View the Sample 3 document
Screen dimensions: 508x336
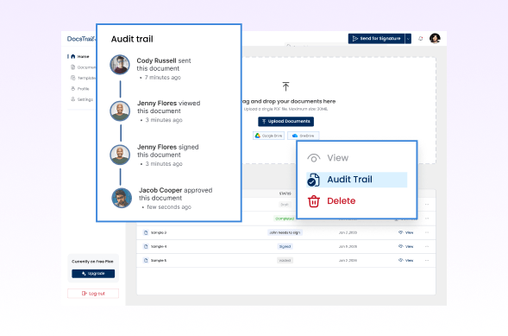pos(405,232)
